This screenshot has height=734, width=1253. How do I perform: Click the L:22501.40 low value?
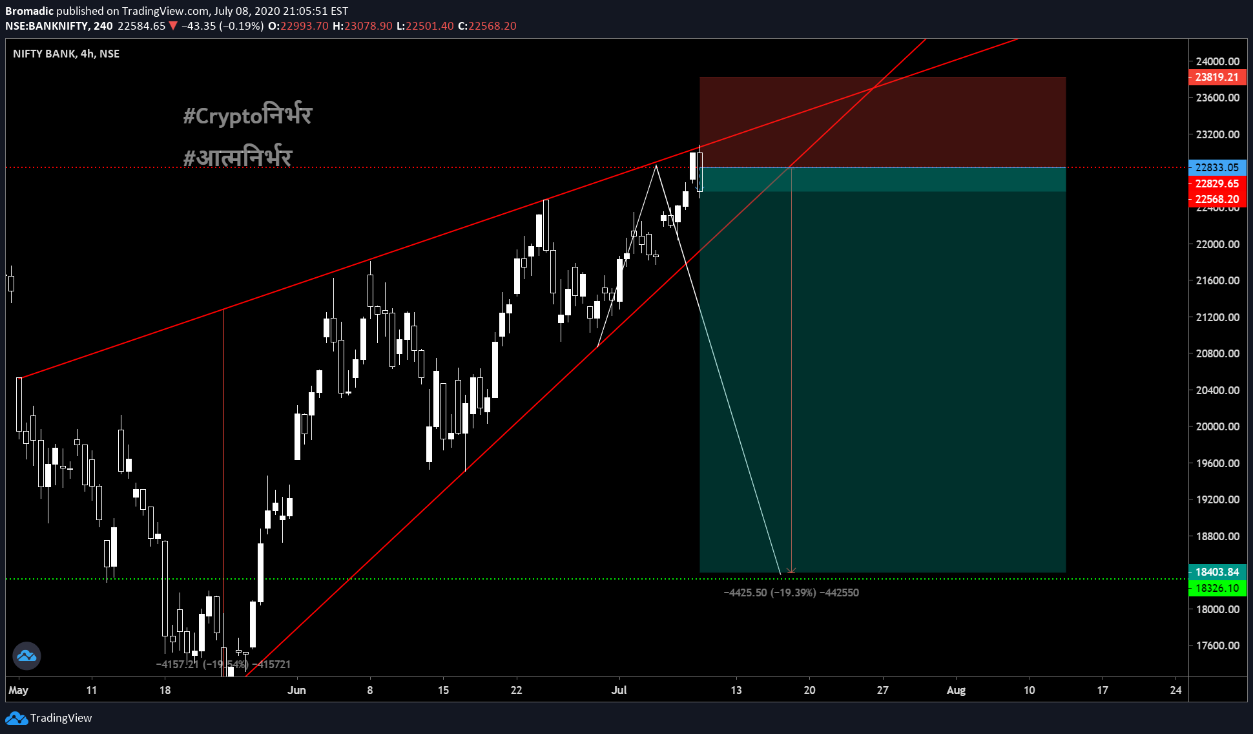tap(425, 26)
